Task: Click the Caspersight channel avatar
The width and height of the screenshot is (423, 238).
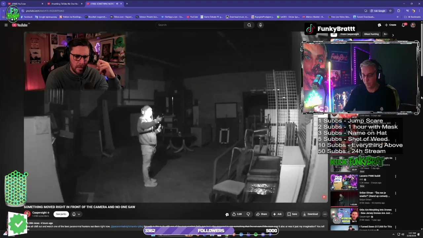Action: tap(27, 214)
